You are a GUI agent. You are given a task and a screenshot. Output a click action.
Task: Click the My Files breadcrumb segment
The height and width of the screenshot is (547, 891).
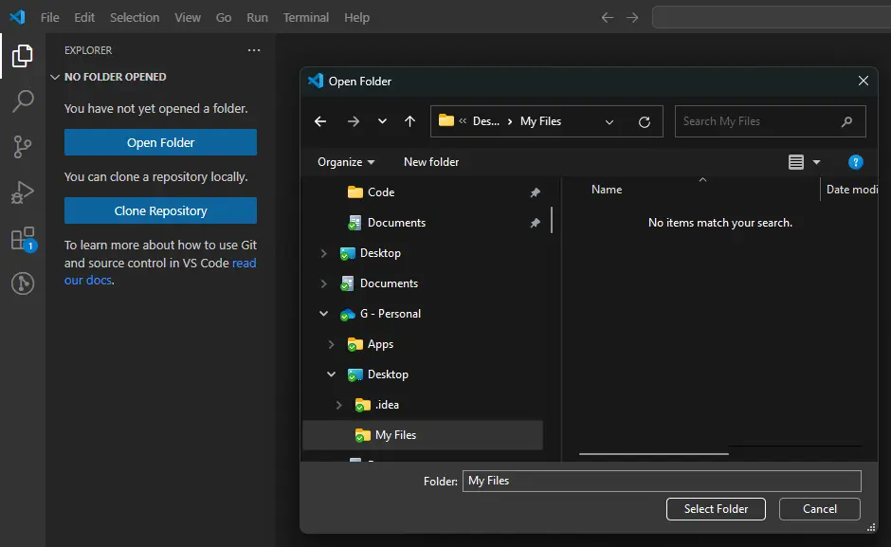click(x=540, y=121)
